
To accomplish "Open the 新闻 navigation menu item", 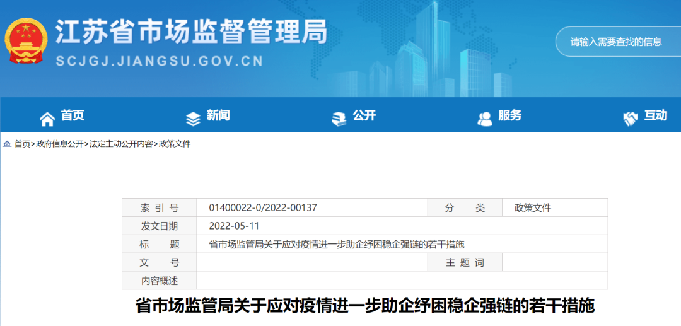I will (218, 115).
